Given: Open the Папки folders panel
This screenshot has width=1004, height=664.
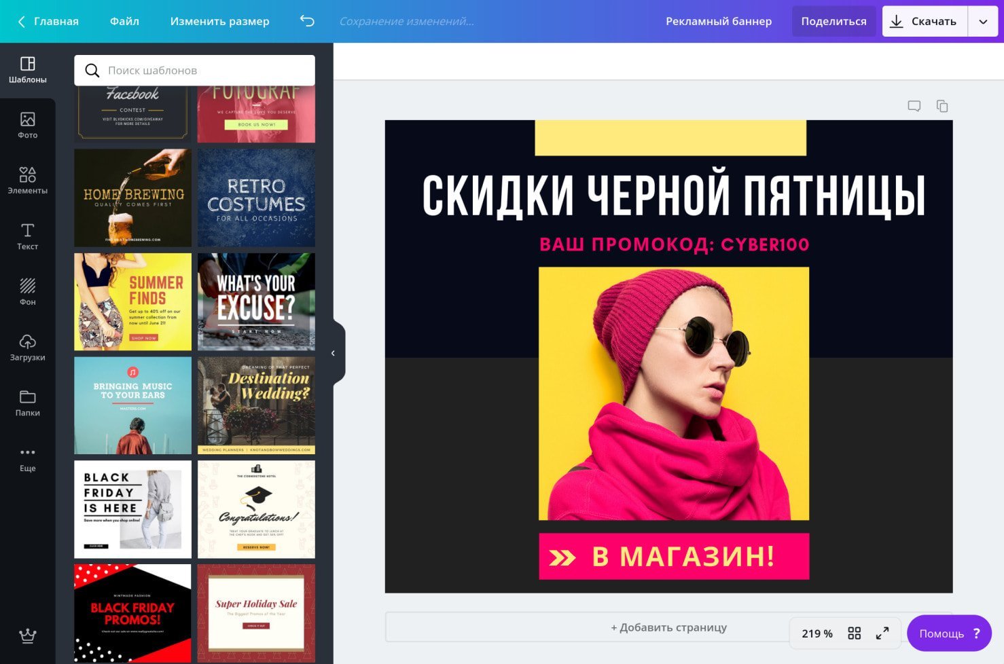Looking at the screenshot, I should coord(27,403).
